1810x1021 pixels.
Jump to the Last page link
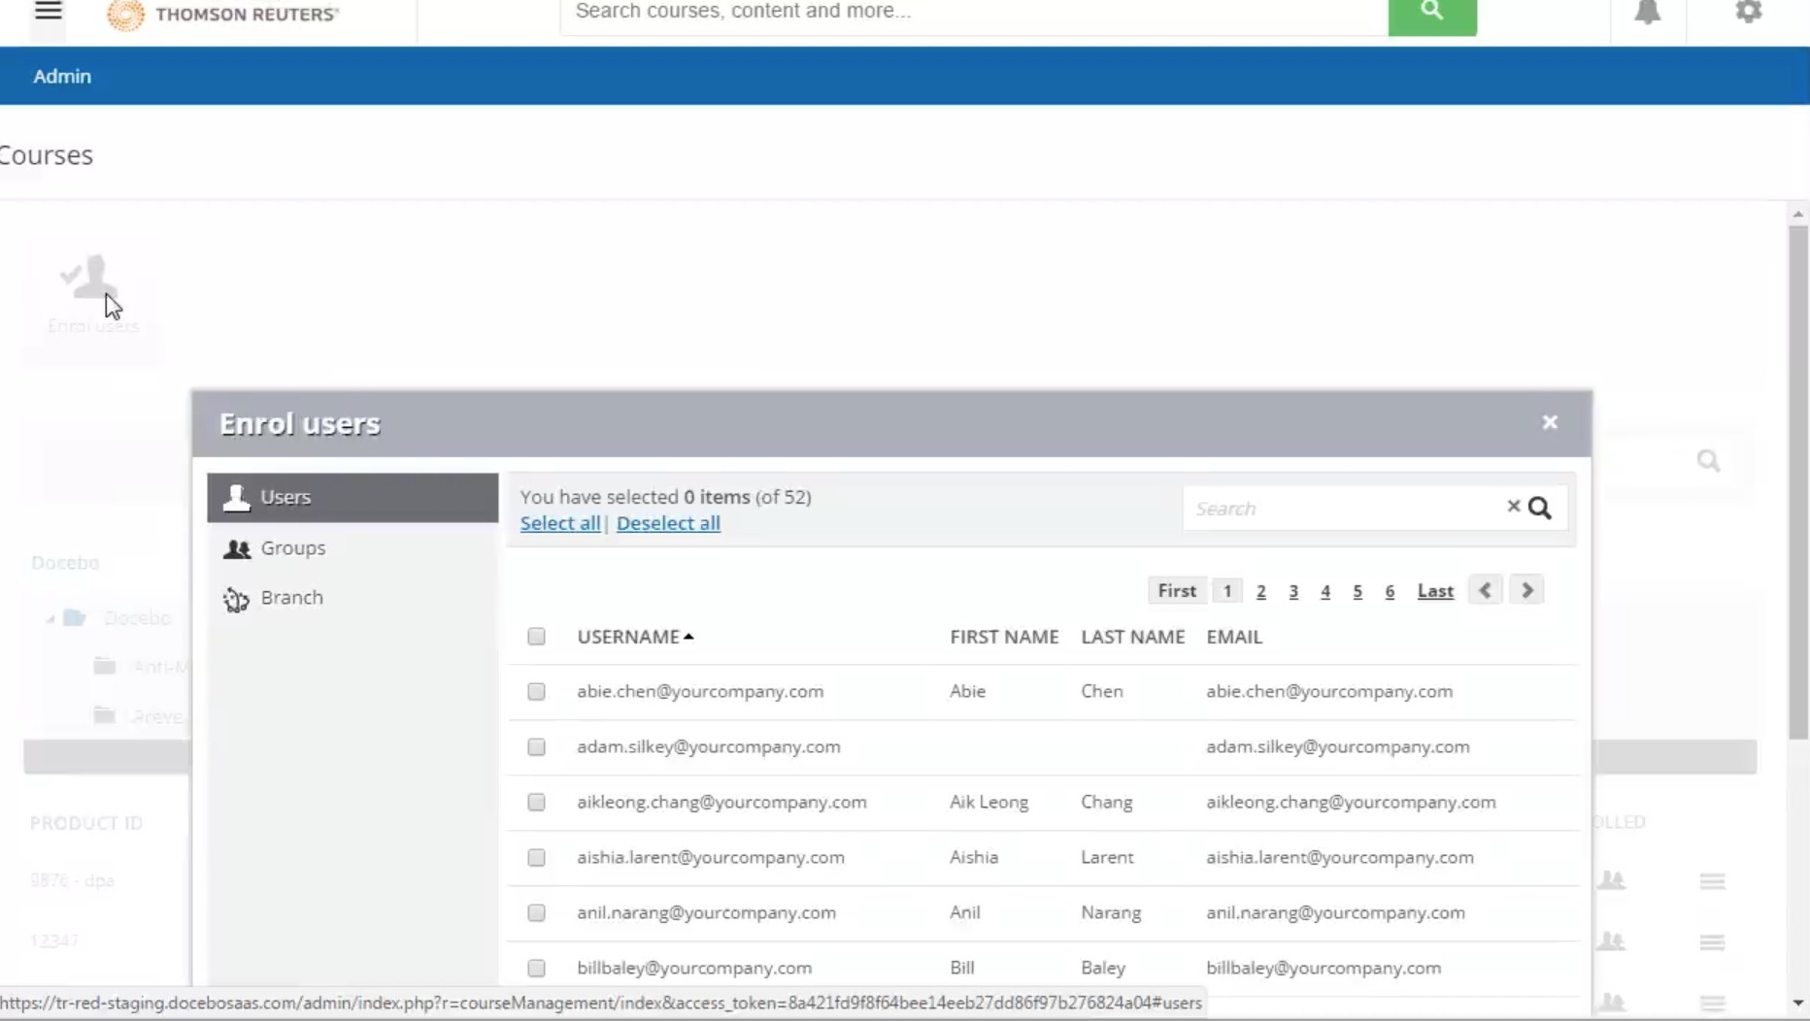pos(1434,591)
